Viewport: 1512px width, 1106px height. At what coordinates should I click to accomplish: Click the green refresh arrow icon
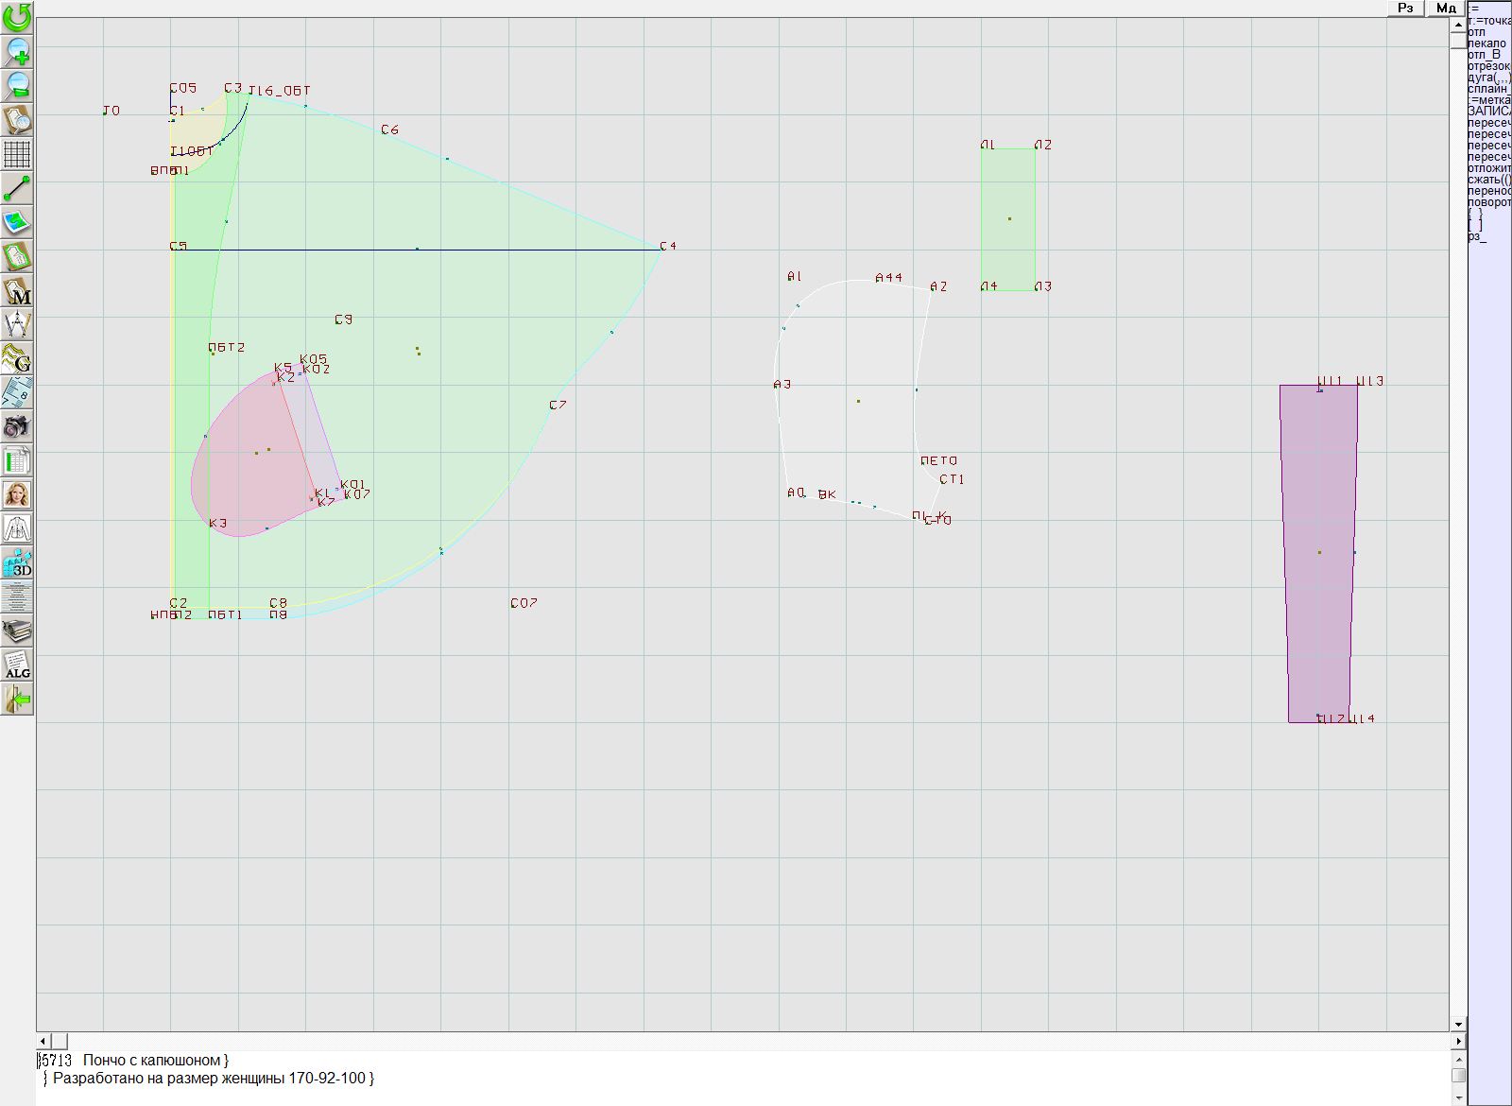point(17,17)
